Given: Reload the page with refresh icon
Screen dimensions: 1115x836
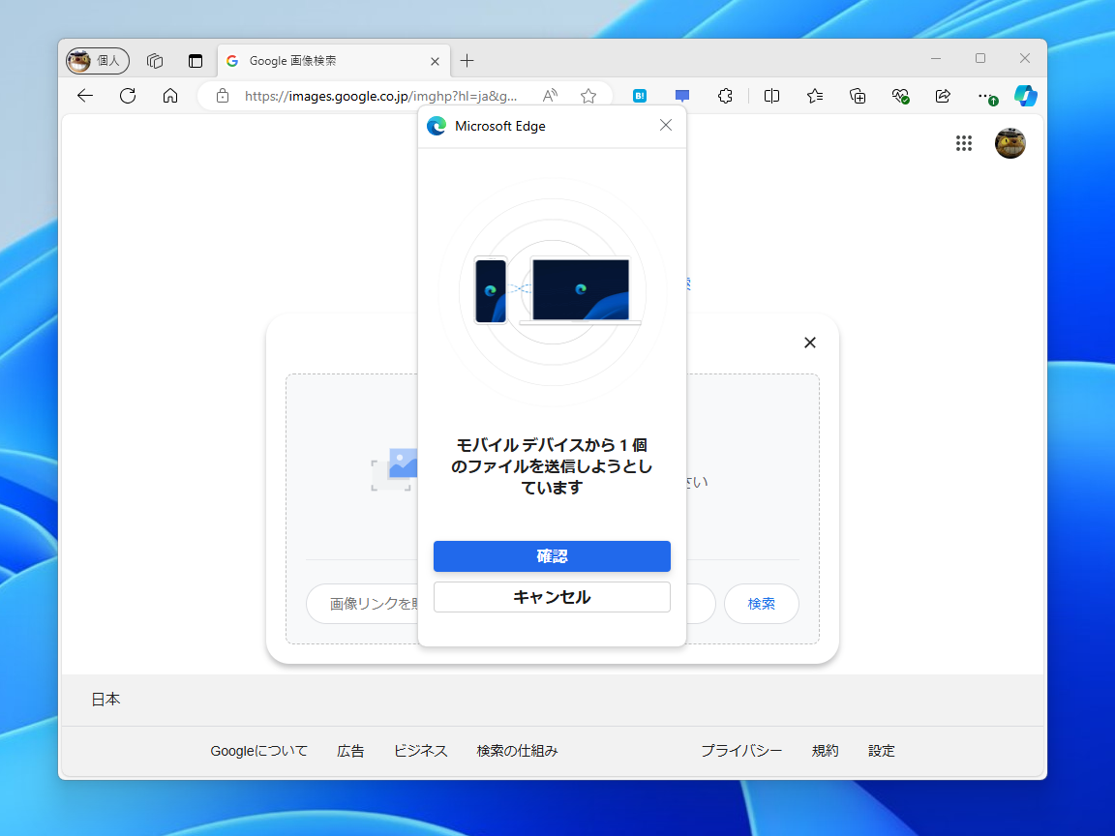Looking at the screenshot, I should tap(128, 96).
